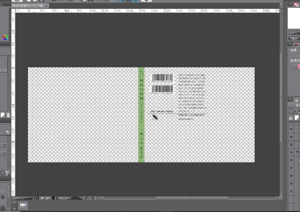
Task: Click the horizontal scrollbar left arrow
Action: pos(102,198)
